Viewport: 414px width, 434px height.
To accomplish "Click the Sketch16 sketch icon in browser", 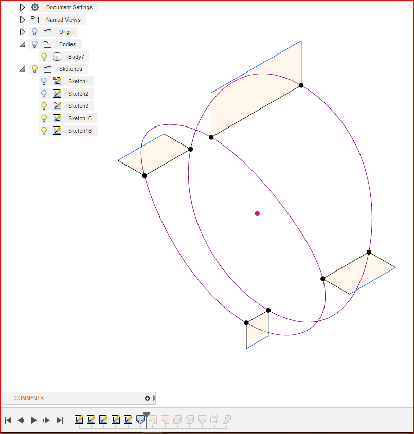I will pos(57,118).
